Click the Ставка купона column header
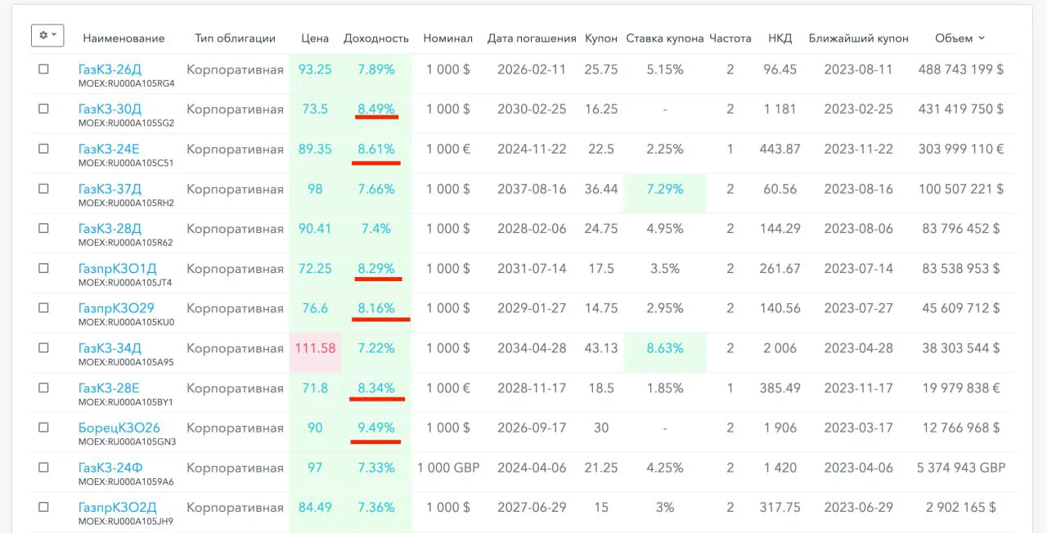The image size is (1047, 533). (x=665, y=38)
